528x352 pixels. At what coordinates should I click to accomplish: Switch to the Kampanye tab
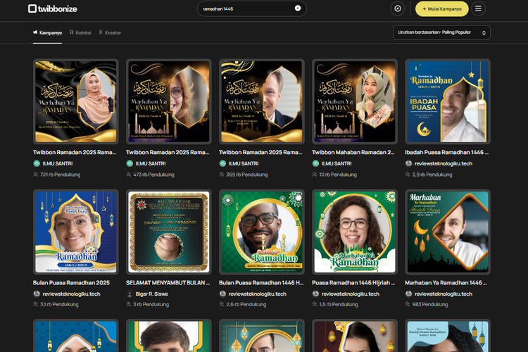[47, 32]
